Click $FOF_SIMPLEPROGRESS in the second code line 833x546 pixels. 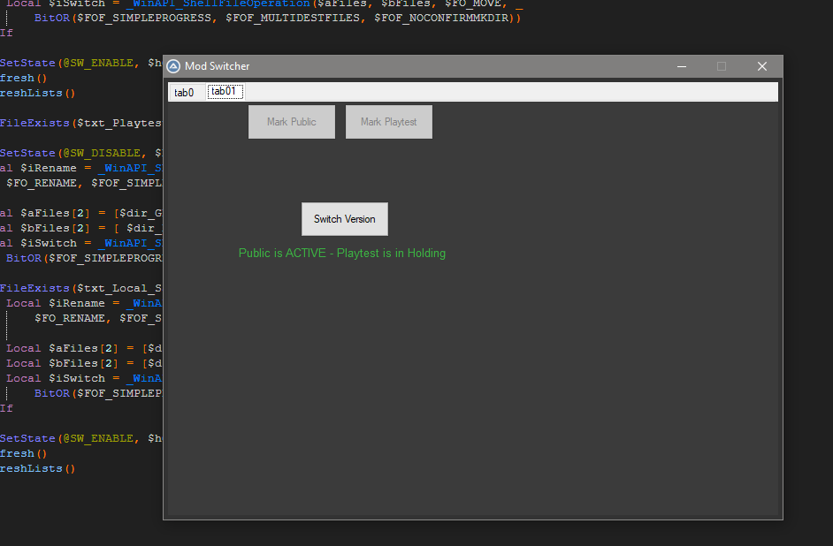coord(144,18)
